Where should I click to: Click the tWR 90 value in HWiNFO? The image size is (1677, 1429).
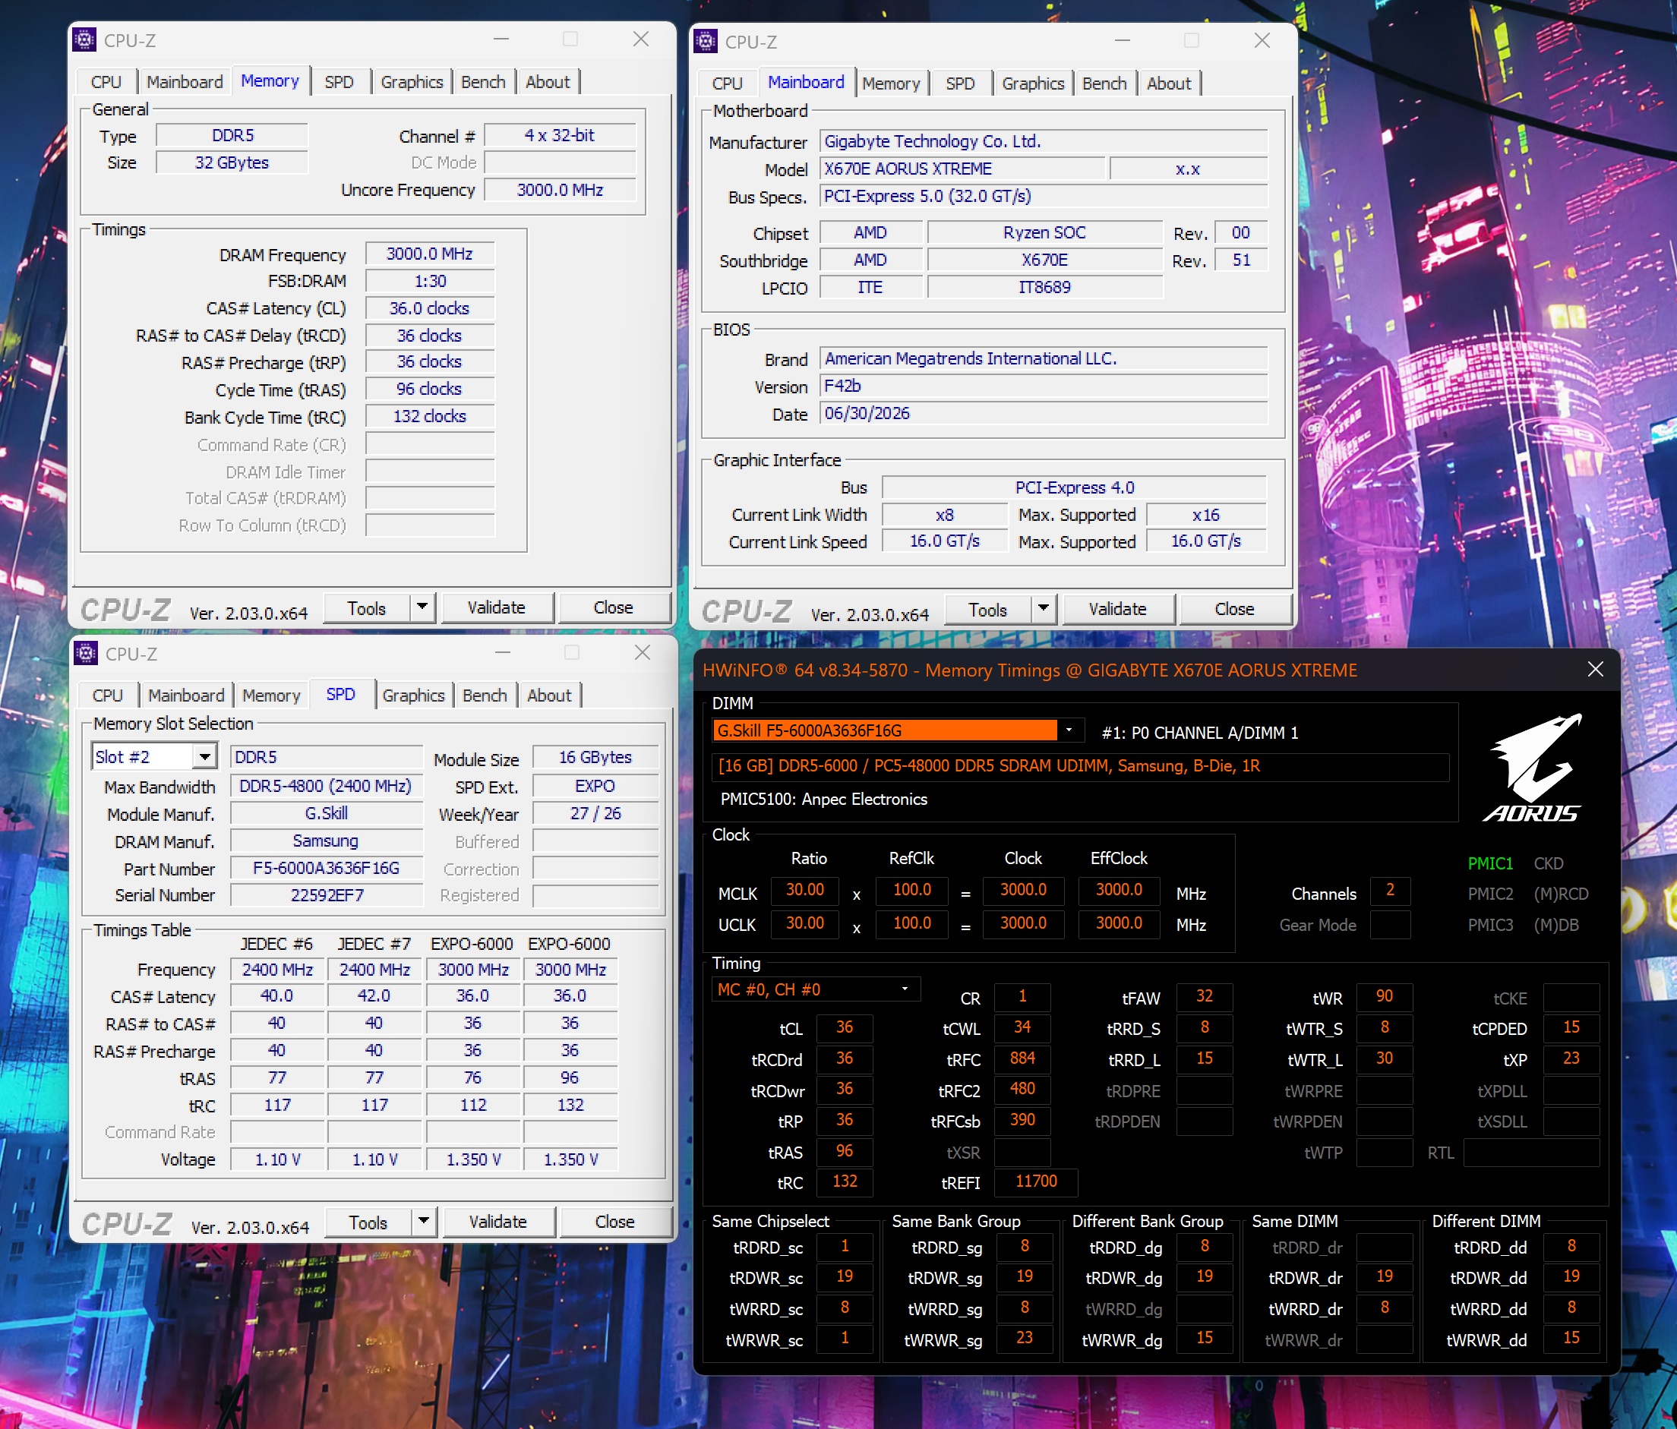pyautogui.click(x=1385, y=997)
